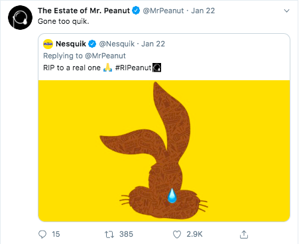The width and height of the screenshot is (299, 244).
Task: Click the verified badge beside Mr. Peanut
Action: point(136,11)
